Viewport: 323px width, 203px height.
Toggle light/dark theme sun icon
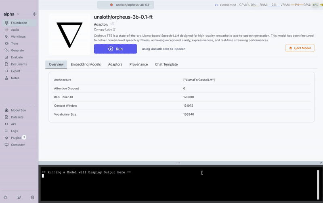pyautogui.click(x=6, y=197)
